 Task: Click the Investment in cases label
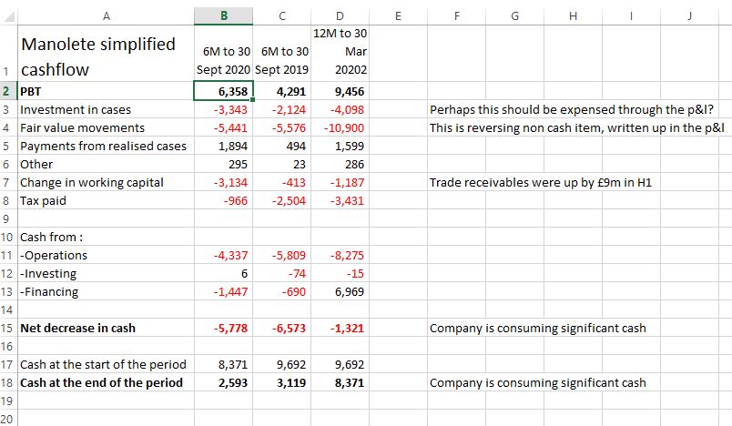76,109
